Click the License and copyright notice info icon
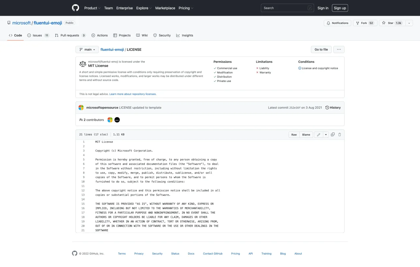The height and width of the screenshot is (267, 420). pyautogui.click(x=300, y=68)
